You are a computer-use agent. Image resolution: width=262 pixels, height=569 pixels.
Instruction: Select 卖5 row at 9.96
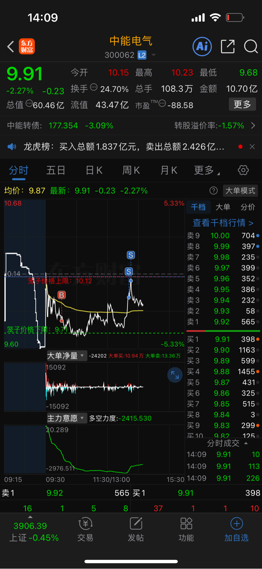click(223, 279)
